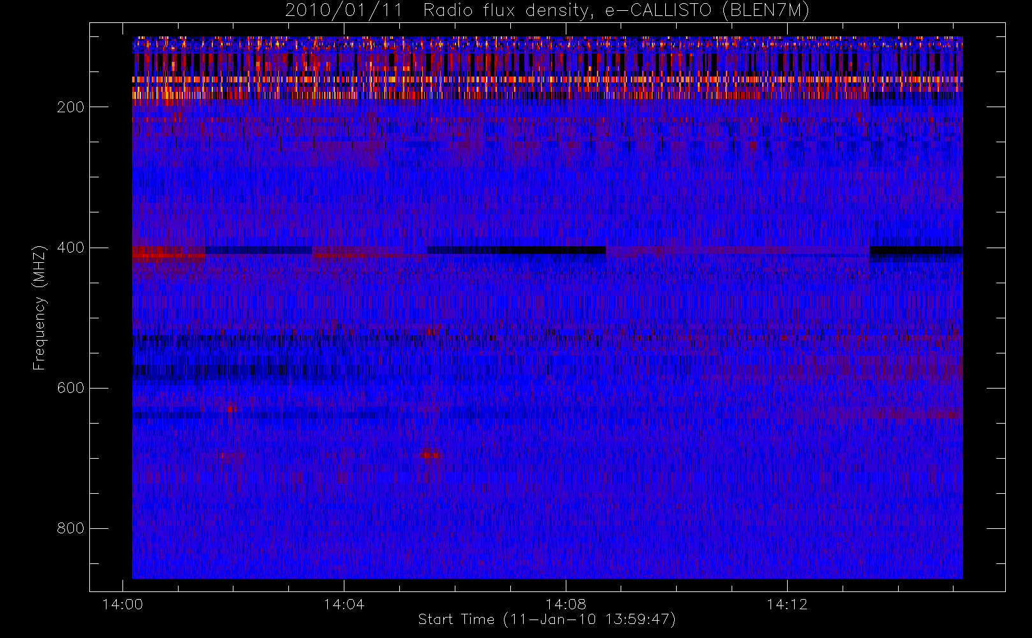
Task: Click the 'Frequency (MHz)' axis label
Action: (x=40, y=308)
